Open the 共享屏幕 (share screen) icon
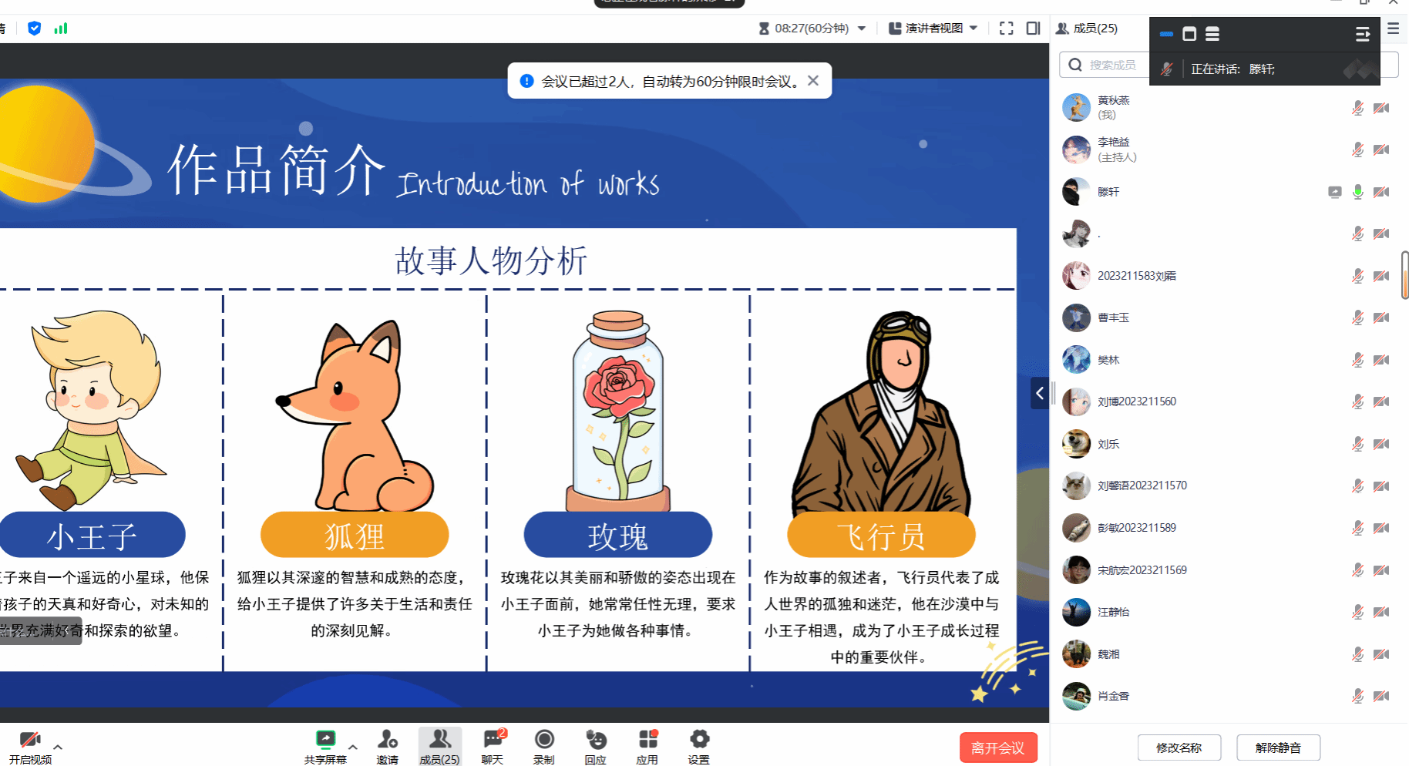The width and height of the screenshot is (1409, 766). (325, 741)
